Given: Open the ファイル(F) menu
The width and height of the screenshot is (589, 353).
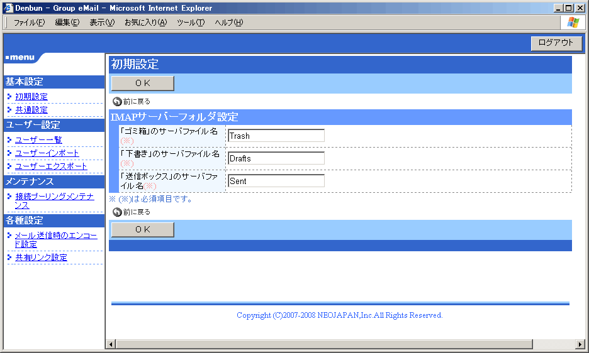Looking at the screenshot, I should [29, 23].
